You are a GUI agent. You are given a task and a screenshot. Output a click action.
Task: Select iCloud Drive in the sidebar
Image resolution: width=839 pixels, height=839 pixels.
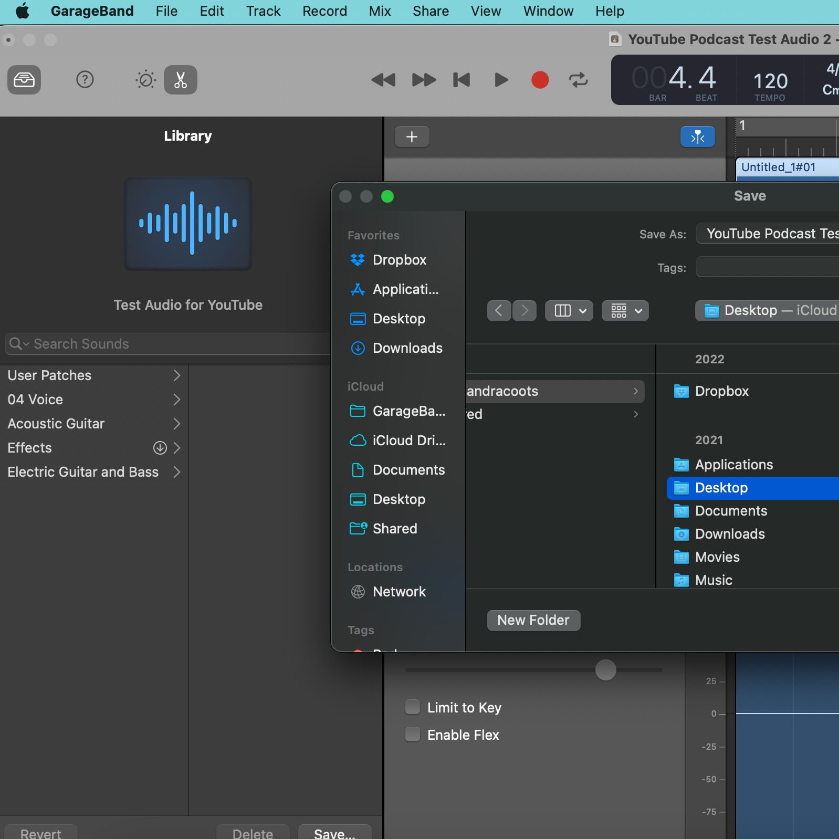(399, 441)
